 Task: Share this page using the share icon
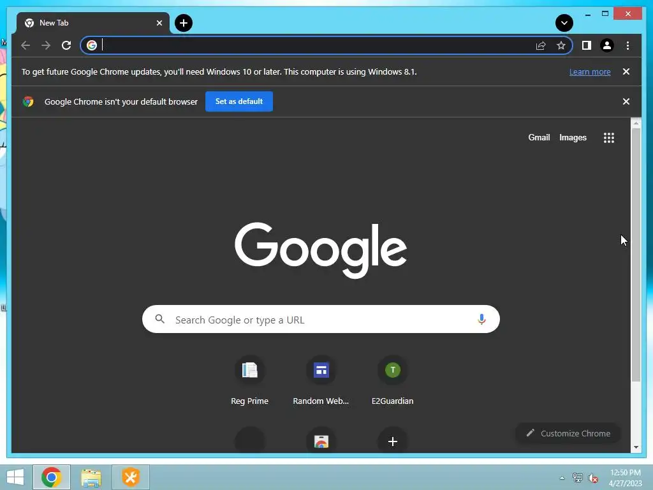coord(541,45)
